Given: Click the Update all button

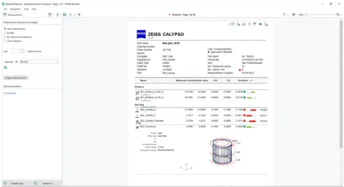Looking at the screenshot, I should click(x=47, y=183).
